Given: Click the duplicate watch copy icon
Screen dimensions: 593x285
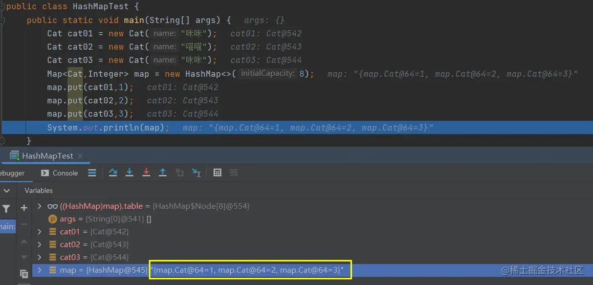Looking at the screenshot, I should pyautogui.click(x=24, y=274).
